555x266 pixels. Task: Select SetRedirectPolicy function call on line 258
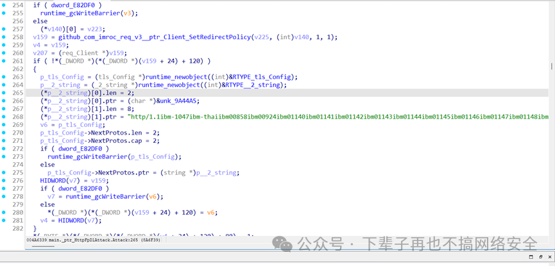tap(155, 37)
